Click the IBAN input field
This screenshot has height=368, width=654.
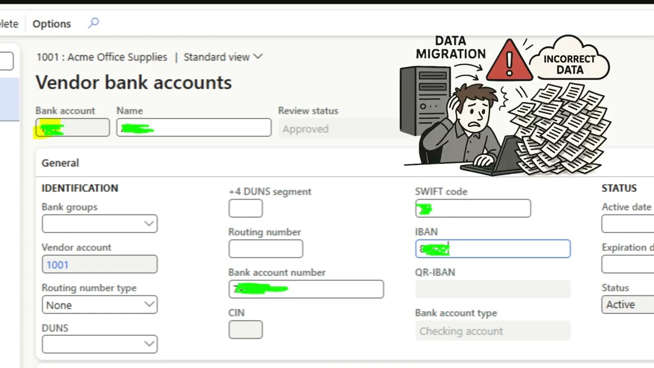tap(493, 249)
